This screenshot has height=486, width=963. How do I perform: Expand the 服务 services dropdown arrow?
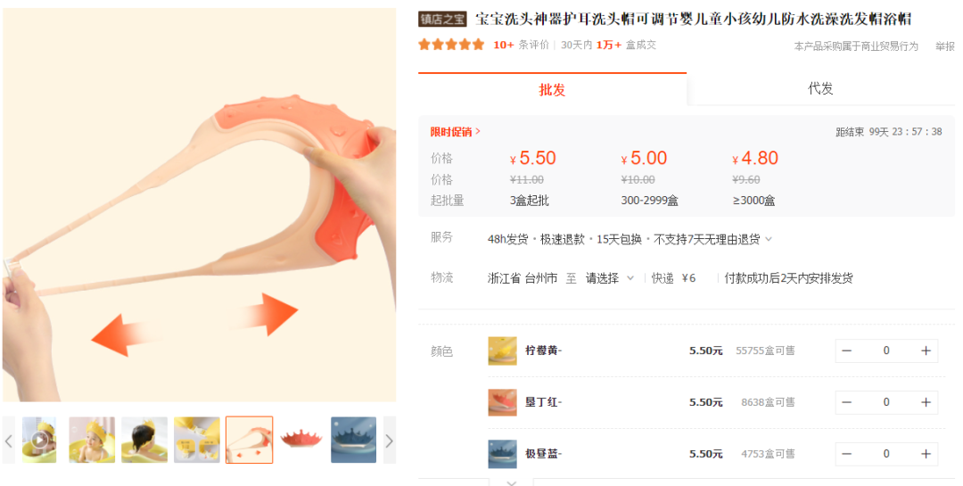point(769,239)
